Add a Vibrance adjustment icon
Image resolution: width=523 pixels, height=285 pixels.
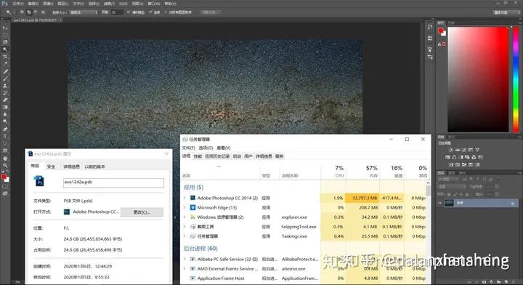pyautogui.click(x=477, y=150)
